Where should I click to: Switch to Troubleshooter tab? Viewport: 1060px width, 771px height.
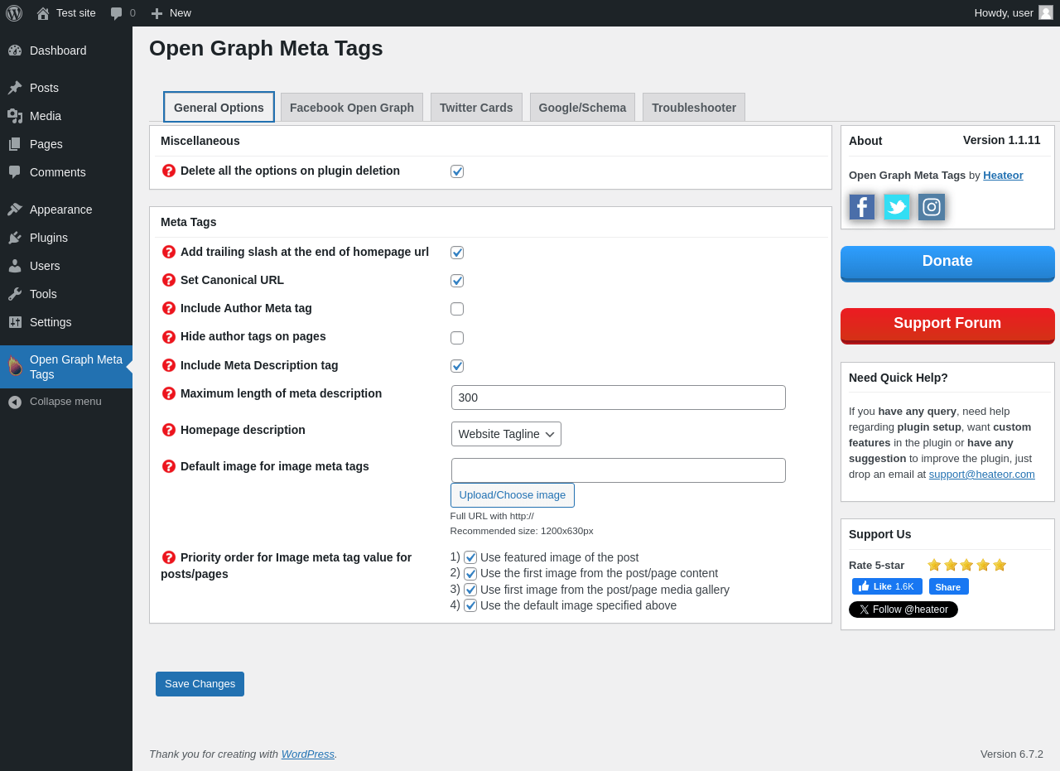point(694,108)
